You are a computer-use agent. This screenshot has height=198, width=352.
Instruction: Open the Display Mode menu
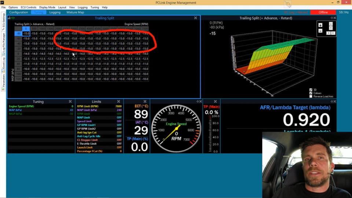tap(47, 7)
